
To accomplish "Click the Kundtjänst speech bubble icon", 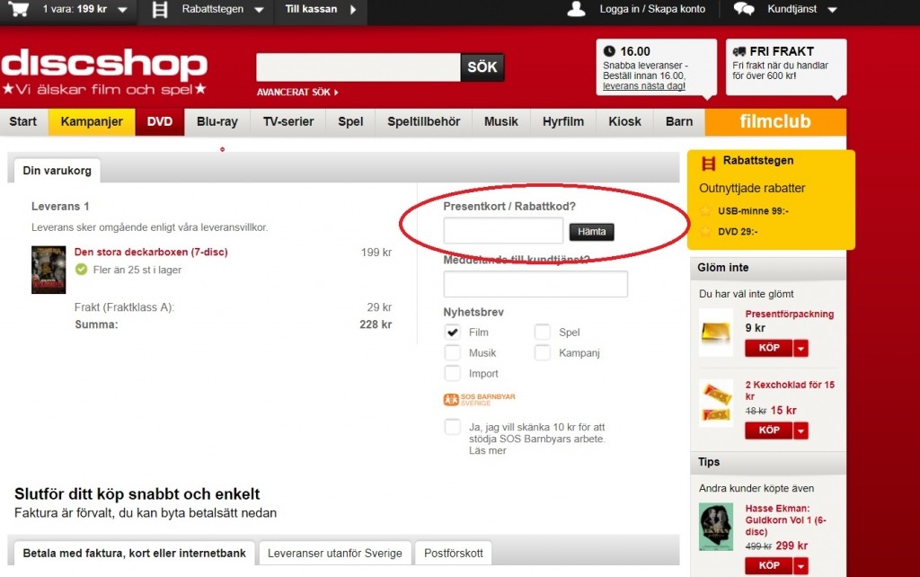I will coord(744,9).
